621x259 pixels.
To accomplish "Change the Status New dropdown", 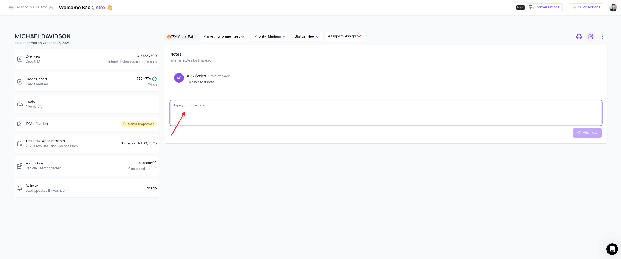I will coord(307,36).
